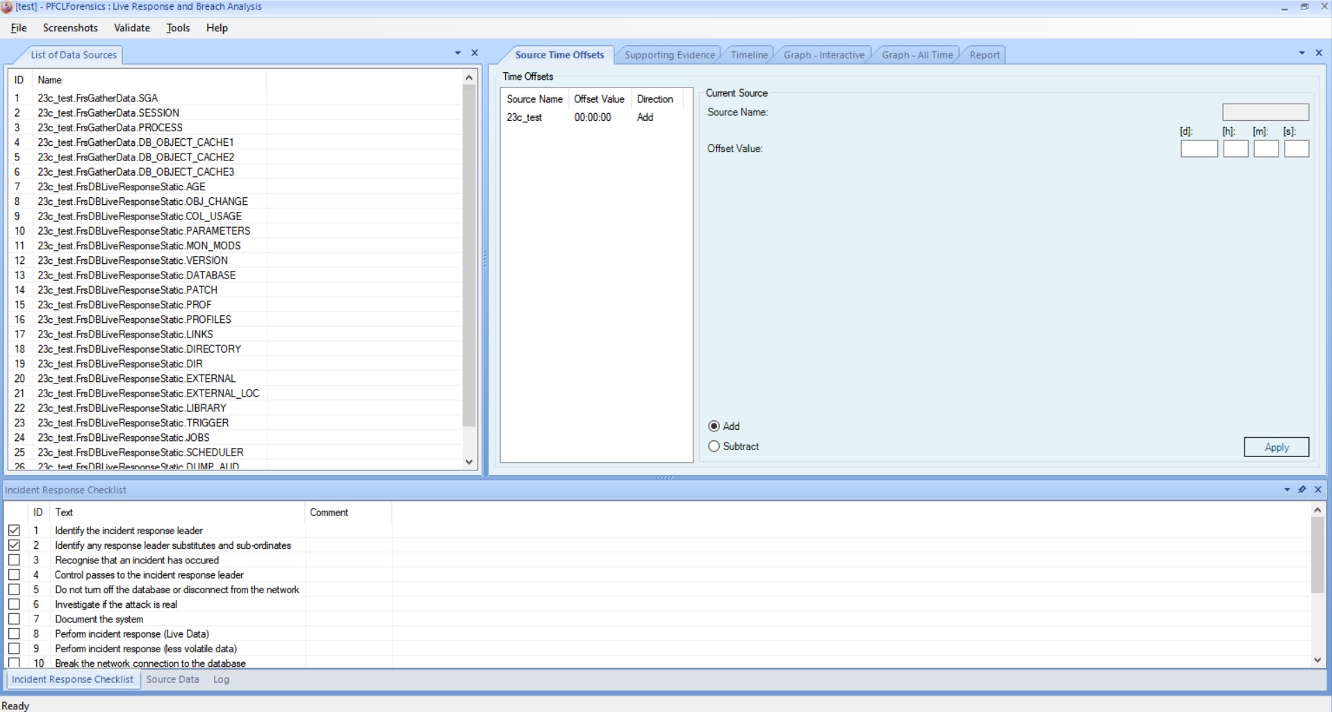Click the days [d] offset field

point(1199,149)
